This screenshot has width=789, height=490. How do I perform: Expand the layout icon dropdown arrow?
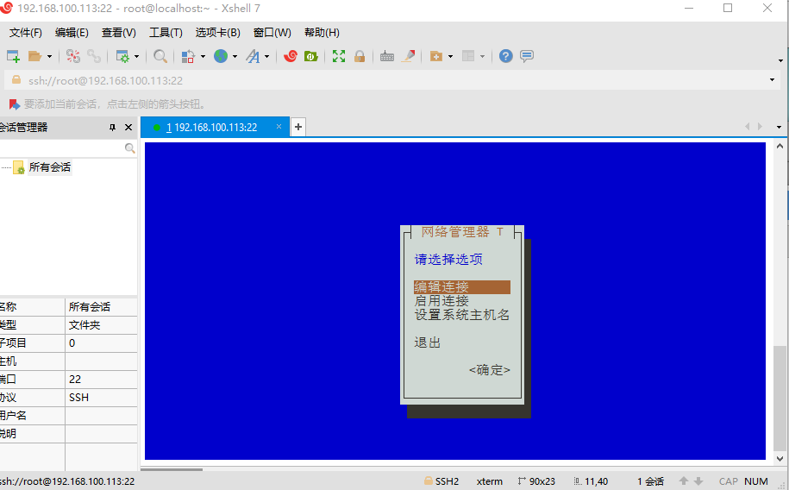pos(482,56)
